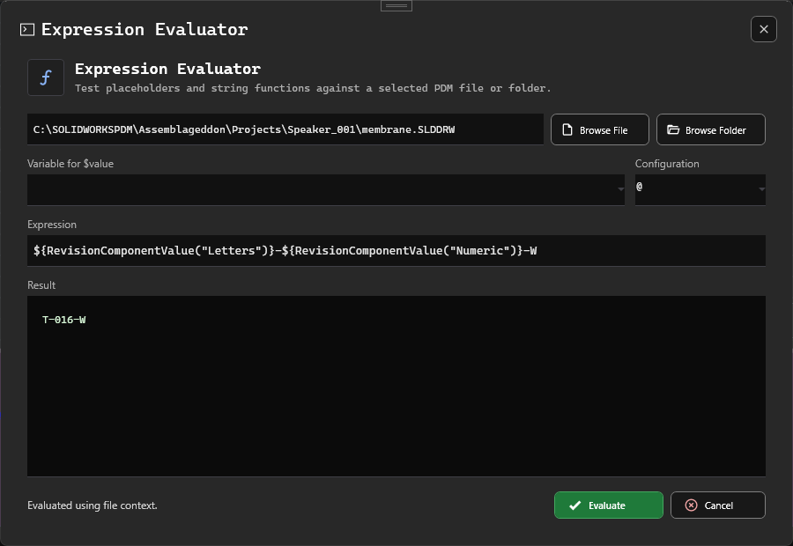Screen dimensions: 793x546
Task: Click the 'Evaluated using file context.' status text
Action: coord(92,505)
